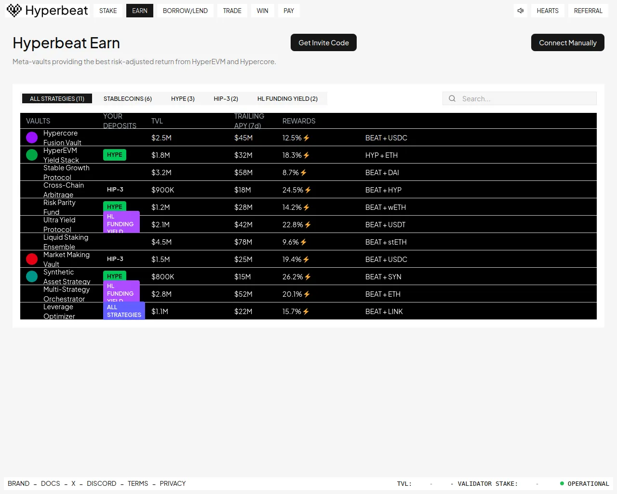Switch to the Stablecoins (6) filter tab

pos(127,98)
